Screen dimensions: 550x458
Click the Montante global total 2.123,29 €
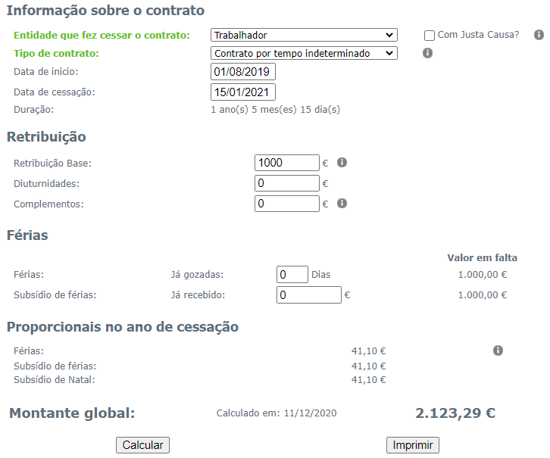[455, 413]
